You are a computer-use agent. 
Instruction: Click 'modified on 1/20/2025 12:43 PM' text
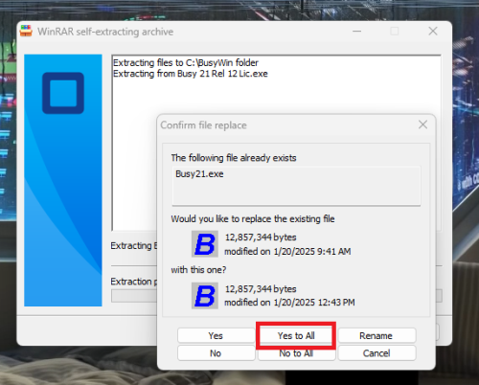point(289,303)
